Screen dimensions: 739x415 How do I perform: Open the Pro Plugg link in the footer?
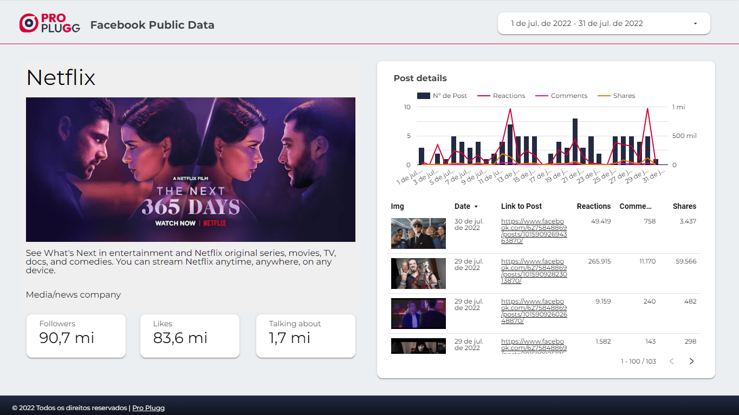pos(148,408)
